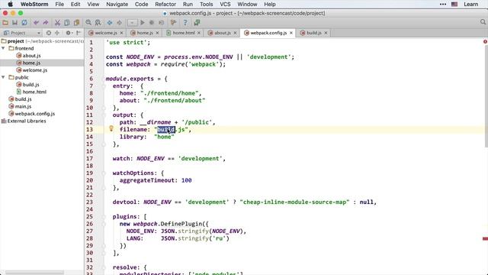Click the Redo arrow icon
The height and width of the screenshot is (275, 488).
tap(46, 22)
